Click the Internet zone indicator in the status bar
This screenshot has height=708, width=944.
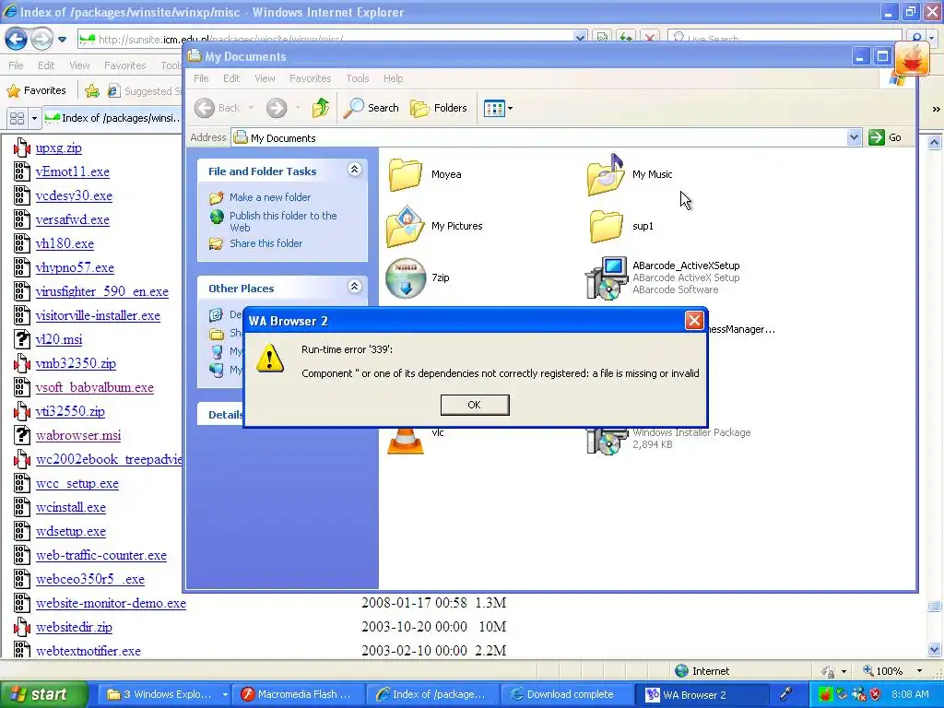[x=702, y=671]
